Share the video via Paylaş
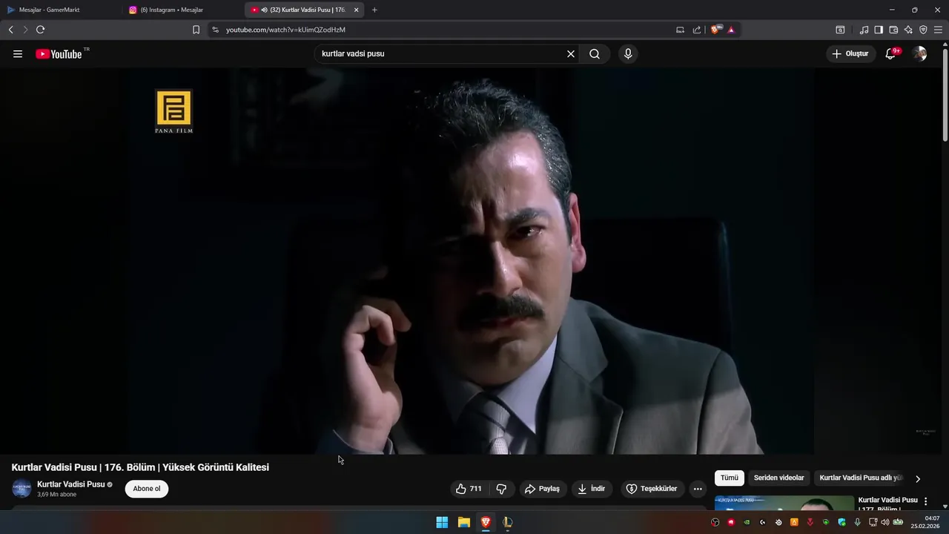The image size is (949, 534). (x=542, y=489)
